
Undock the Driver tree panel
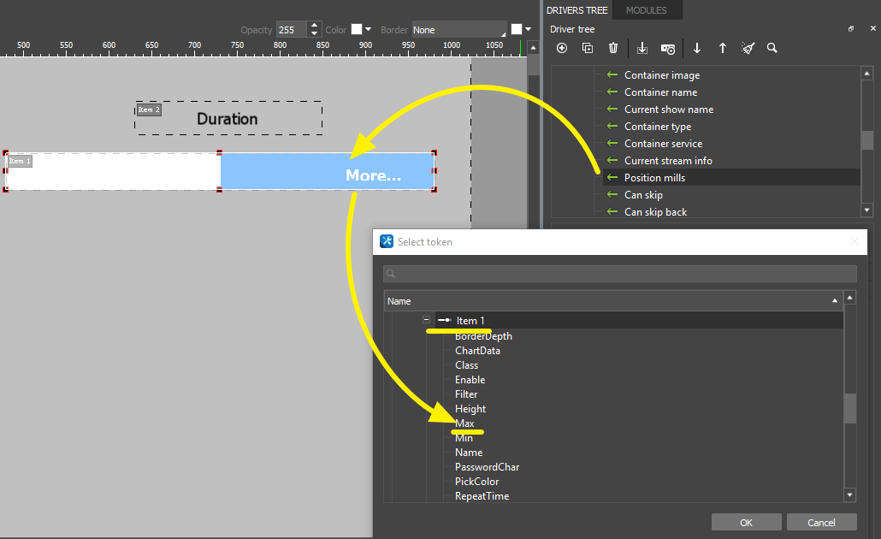pos(851,29)
